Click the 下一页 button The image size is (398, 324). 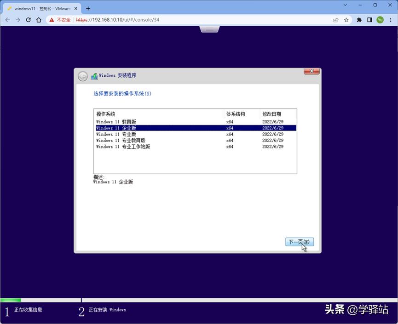tap(300, 242)
